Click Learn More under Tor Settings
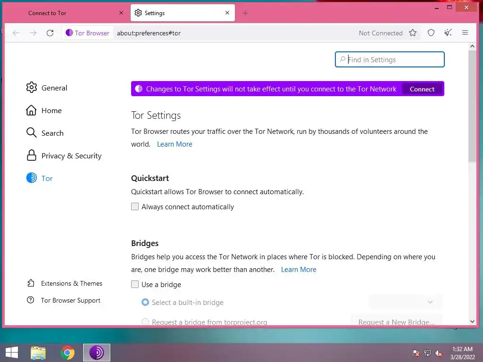The image size is (483, 362). 175,144
